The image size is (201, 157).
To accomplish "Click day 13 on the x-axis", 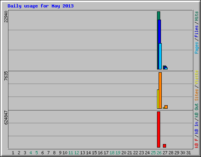I will tap(82, 153).
